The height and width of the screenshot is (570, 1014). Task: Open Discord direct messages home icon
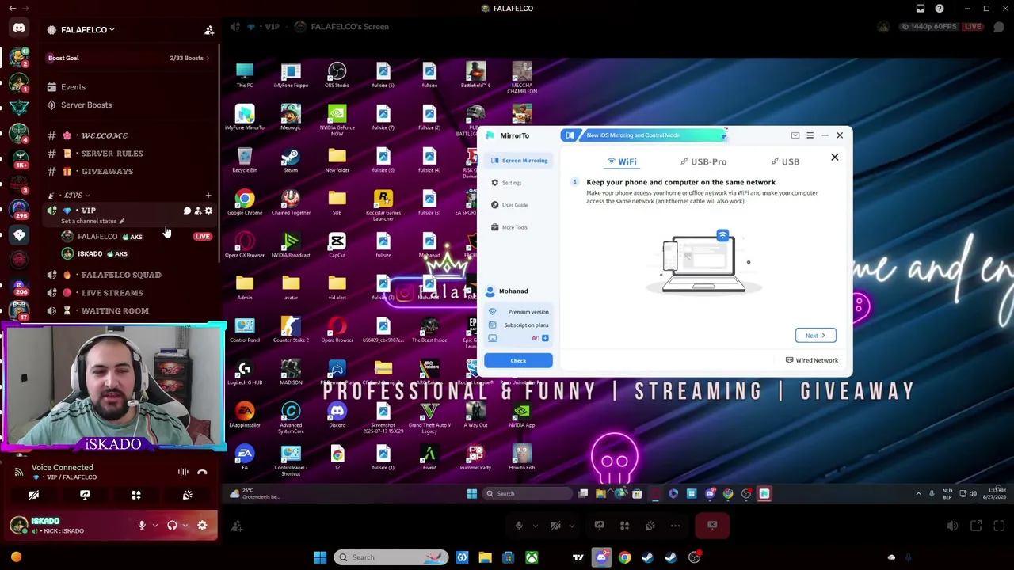(x=19, y=28)
